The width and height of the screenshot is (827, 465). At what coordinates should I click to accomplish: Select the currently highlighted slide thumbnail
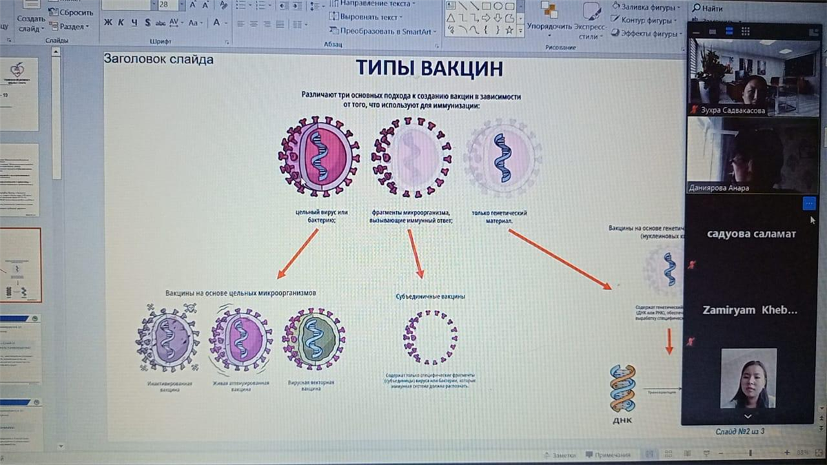click(20, 265)
